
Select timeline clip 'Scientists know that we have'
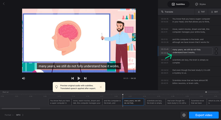(198, 102)
